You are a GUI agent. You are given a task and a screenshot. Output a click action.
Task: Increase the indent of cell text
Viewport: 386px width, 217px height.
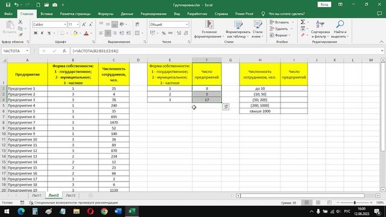tap(128, 33)
